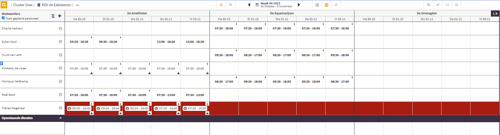Select Dylan Kool's Monday 09:30 - 18:30 shift

point(79,42)
